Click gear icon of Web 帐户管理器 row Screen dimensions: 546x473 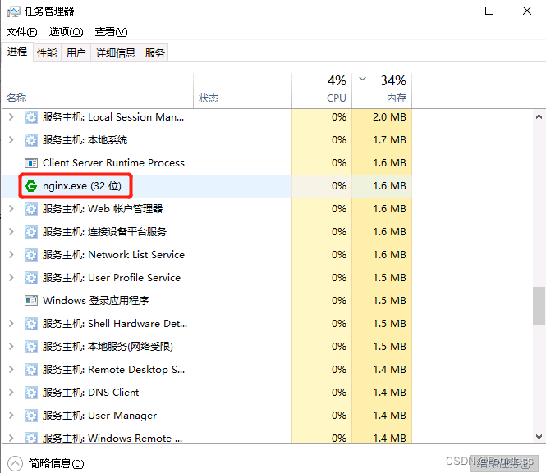[x=31, y=209]
